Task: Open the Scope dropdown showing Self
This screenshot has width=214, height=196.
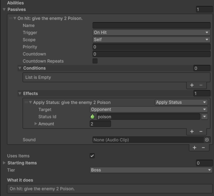Action: point(151,40)
